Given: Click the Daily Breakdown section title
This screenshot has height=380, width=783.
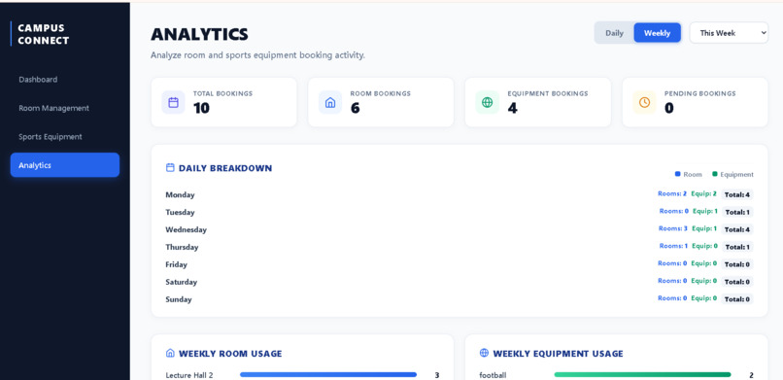Looking at the screenshot, I should tap(225, 168).
